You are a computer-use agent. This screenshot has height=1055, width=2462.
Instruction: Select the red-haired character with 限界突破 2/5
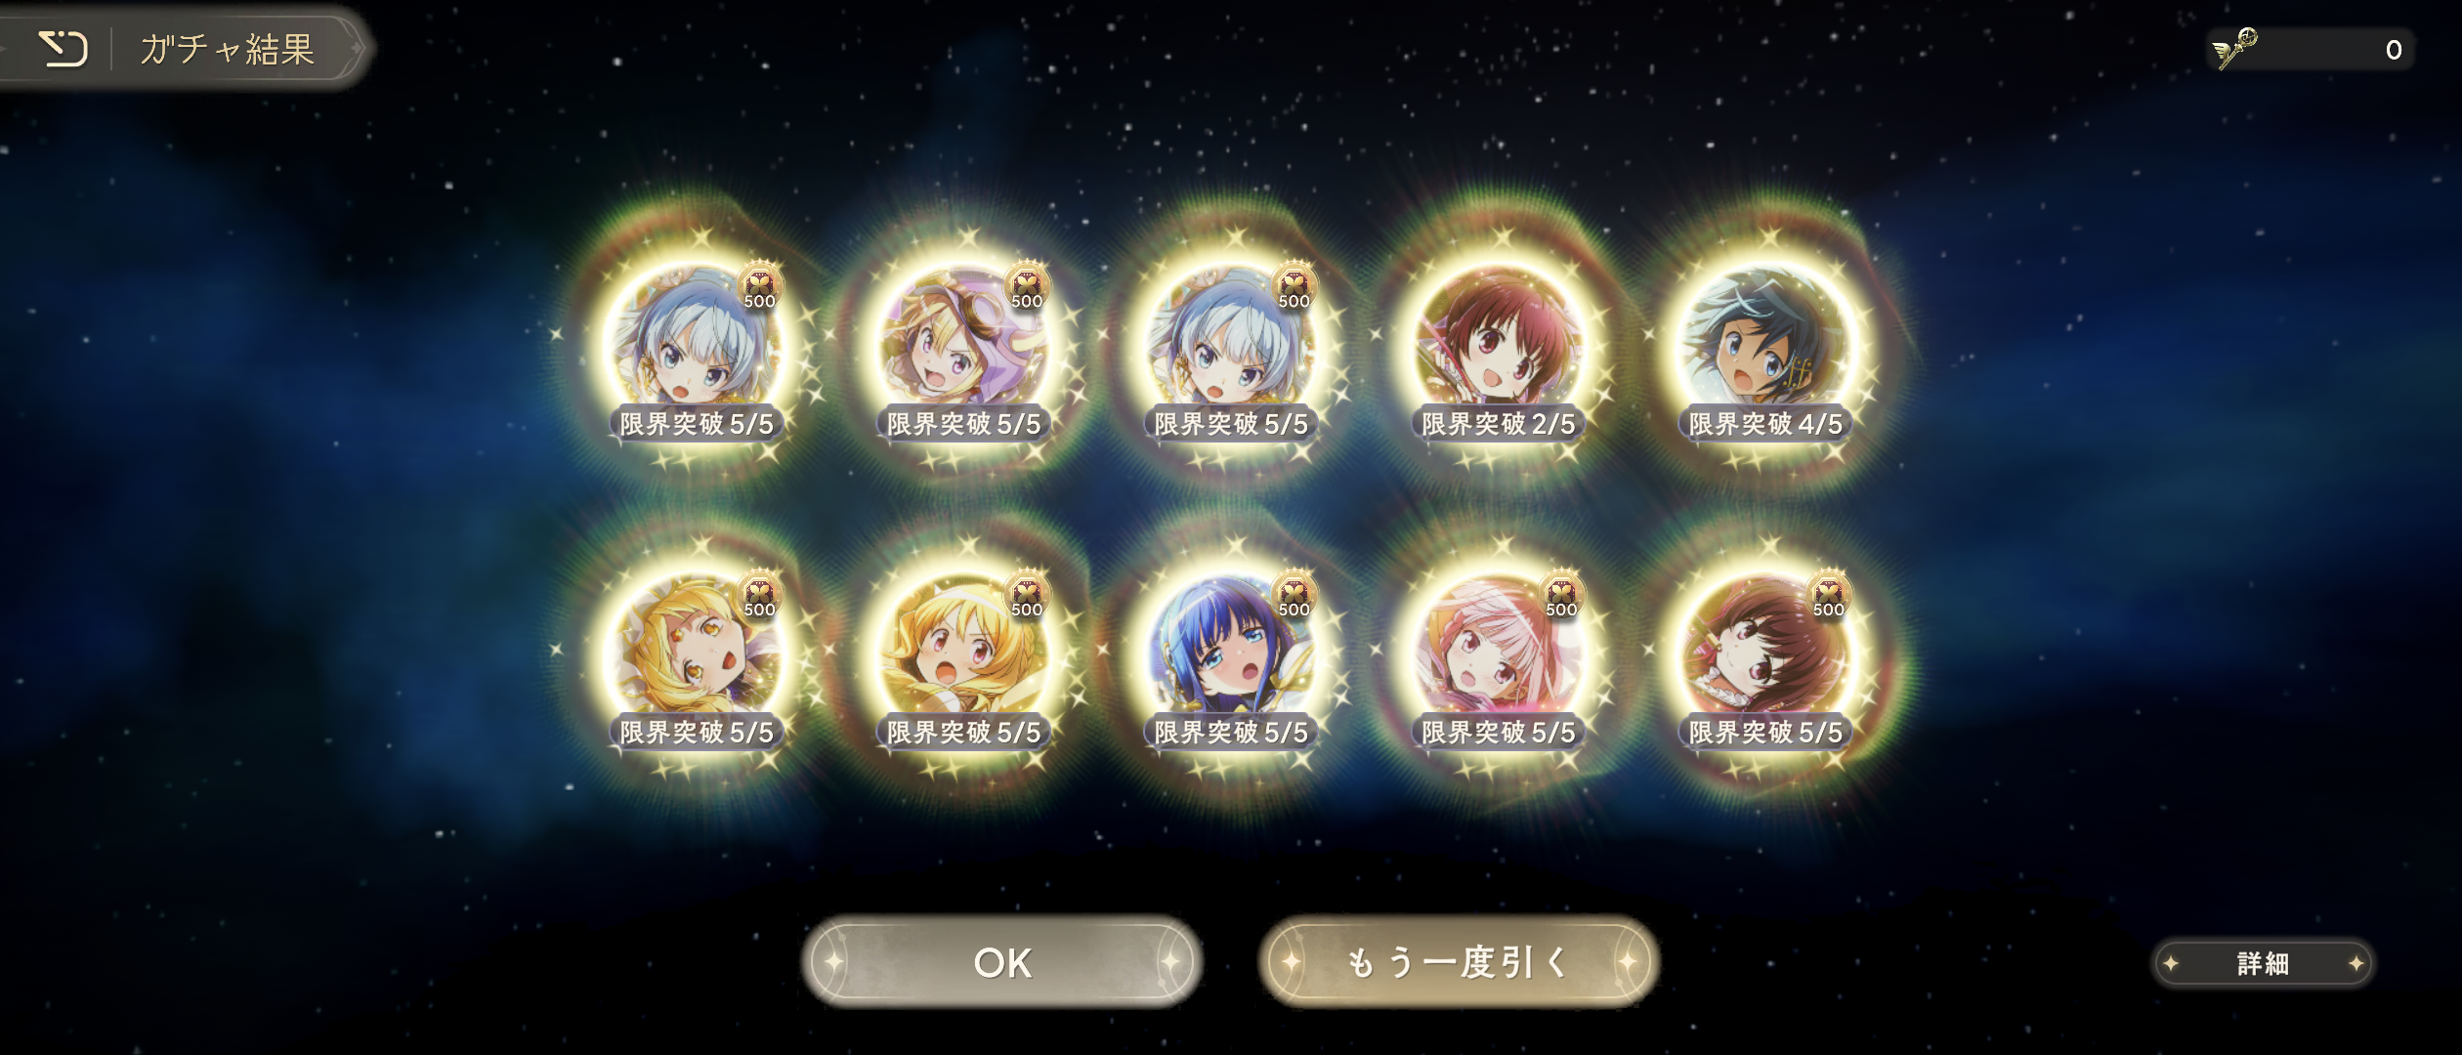click(x=1499, y=345)
